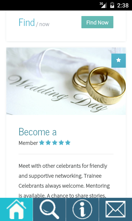The image size is (132, 221).
Task: Click the 'Find' heading text
Action: (x=27, y=22)
